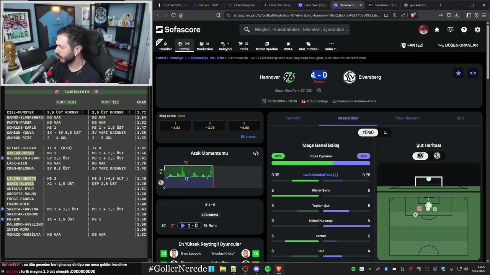The image size is (490, 275).
Task: Select the Tenis sport category
Action: pyautogui.click(x=244, y=46)
